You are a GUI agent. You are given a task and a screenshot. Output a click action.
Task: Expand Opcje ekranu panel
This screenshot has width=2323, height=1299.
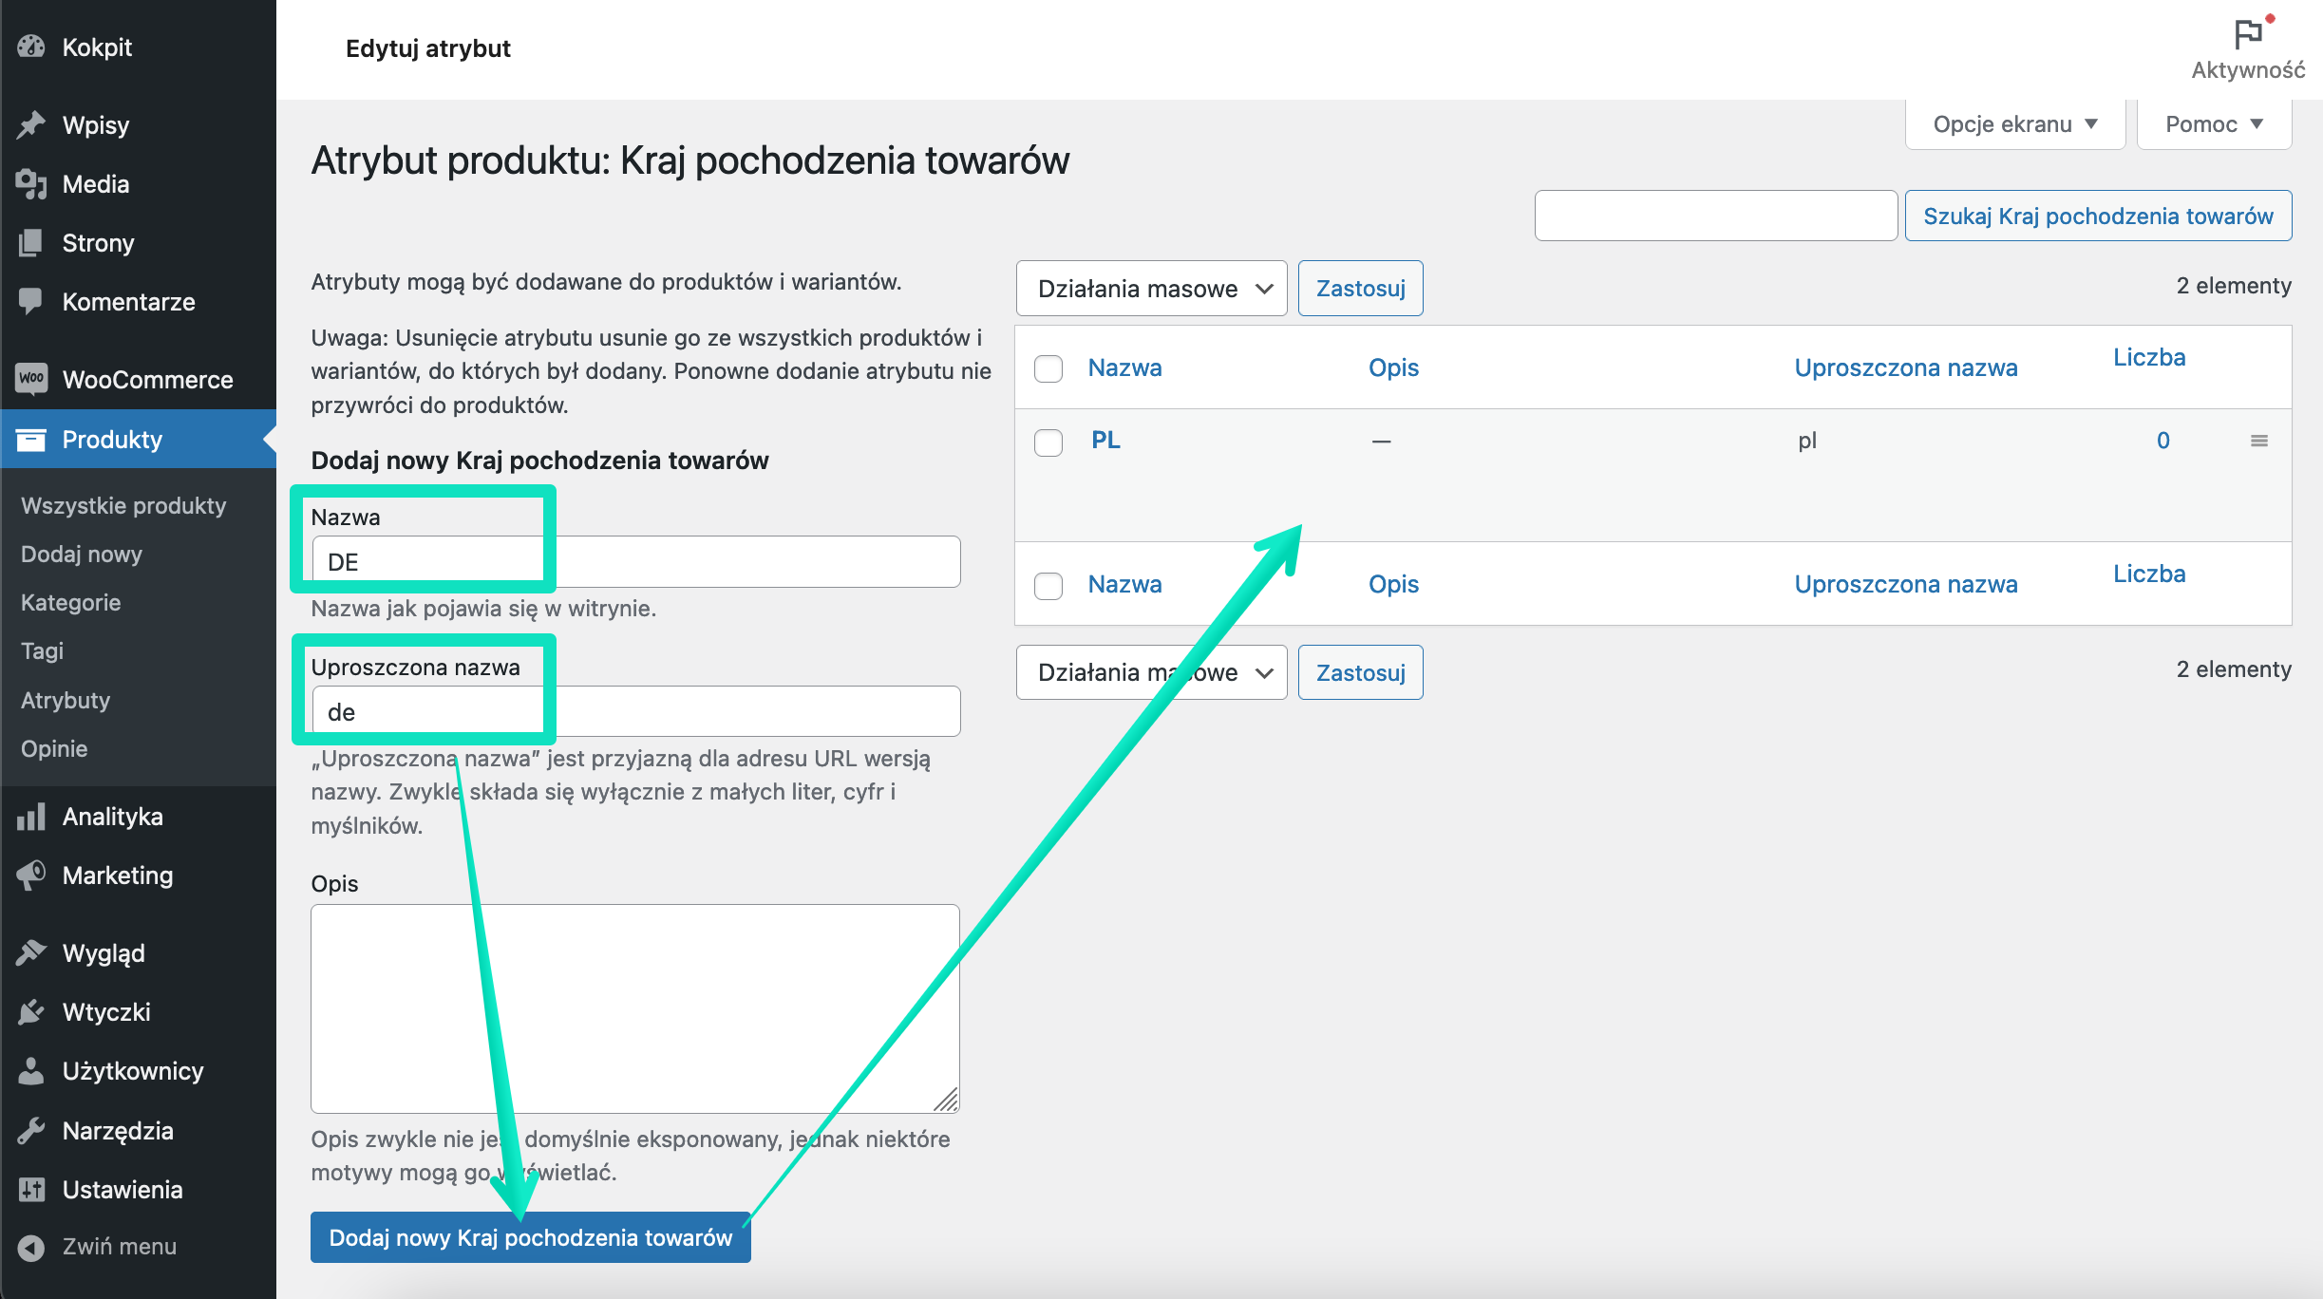tap(2015, 124)
